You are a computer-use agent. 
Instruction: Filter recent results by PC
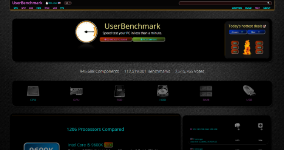click(191, 129)
